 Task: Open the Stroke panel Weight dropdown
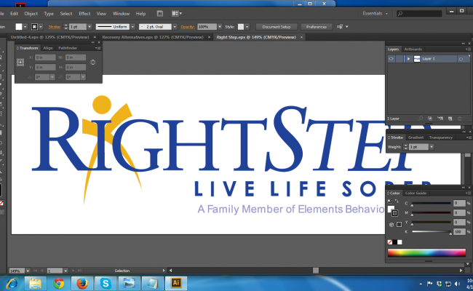pyautogui.click(x=432, y=147)
